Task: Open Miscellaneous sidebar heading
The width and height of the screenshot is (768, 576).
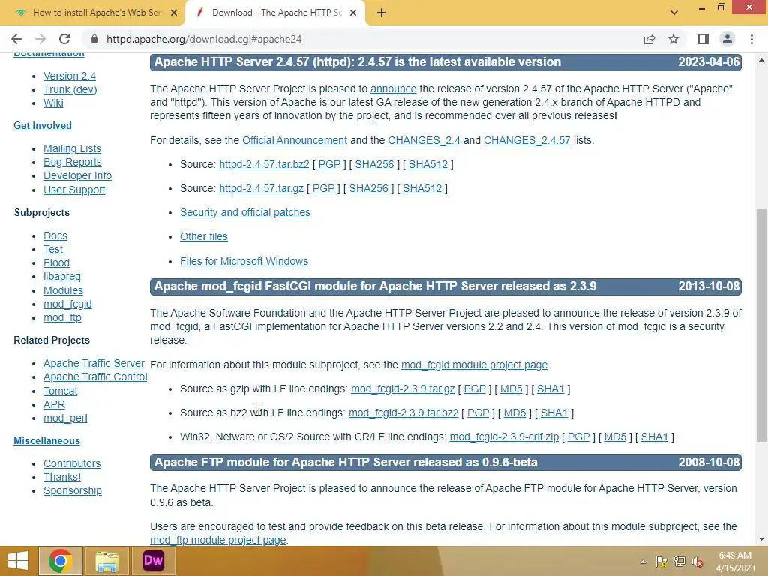Action: [x=46, y=441]
